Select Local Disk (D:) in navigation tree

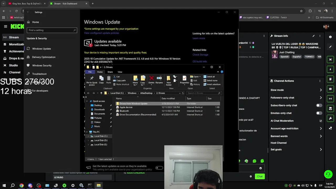[101, 140]
